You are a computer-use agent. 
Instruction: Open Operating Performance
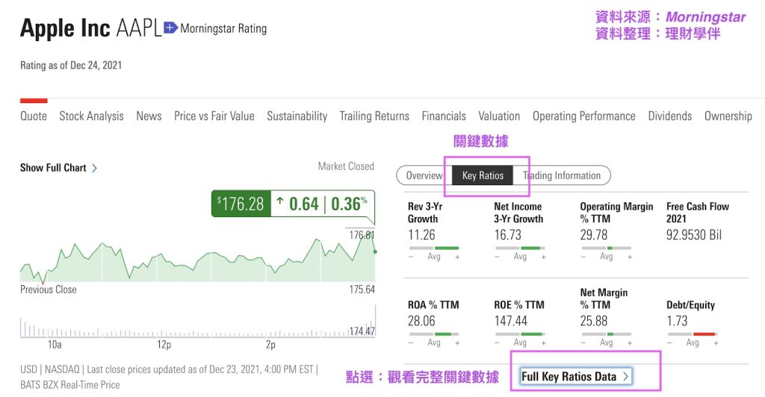(x=583, y=116)
